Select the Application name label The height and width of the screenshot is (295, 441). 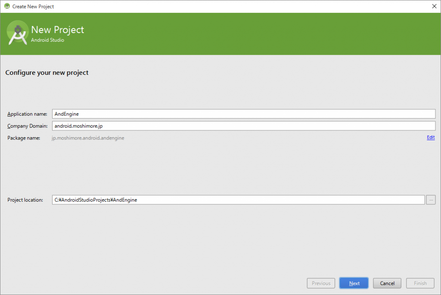[x=27, y=114]
